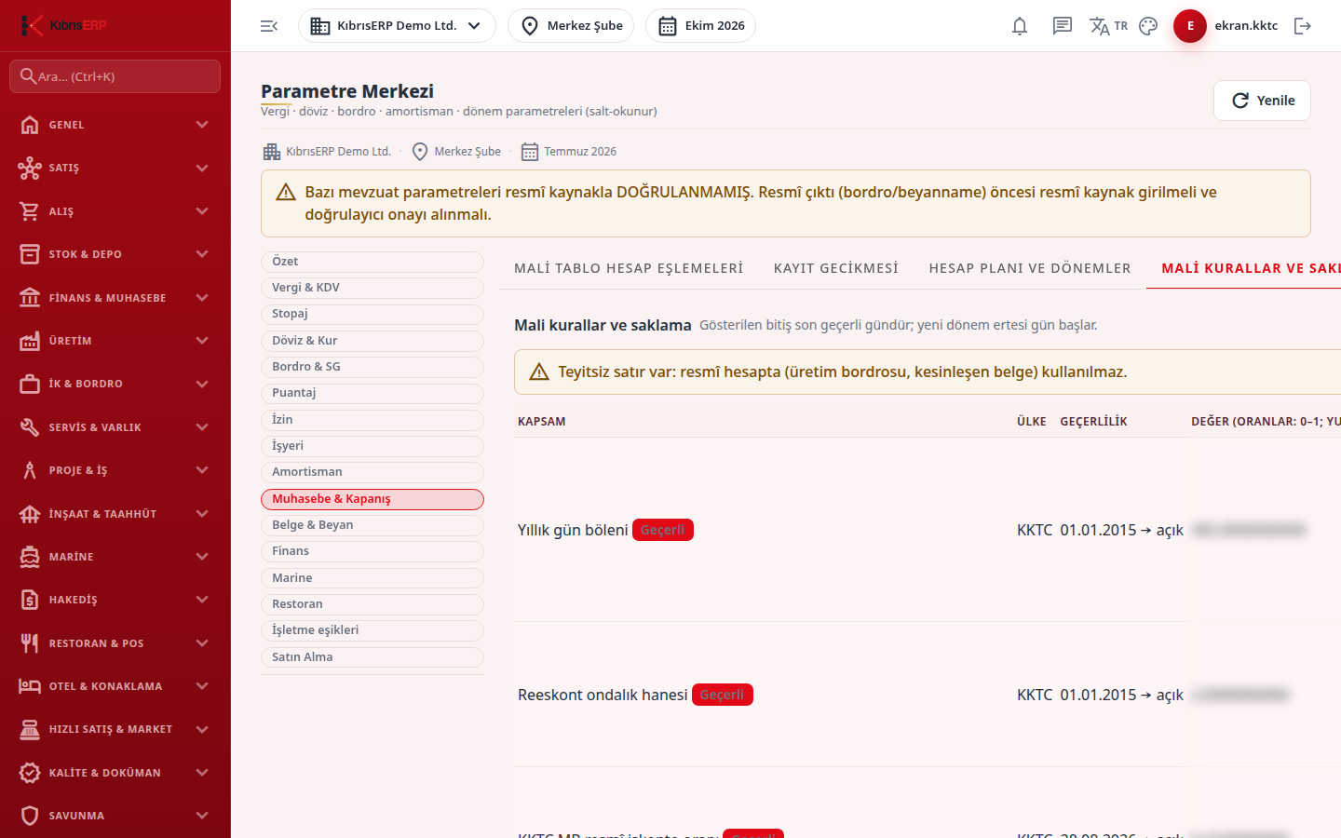
Task: Select Vergi & KDV parameter category
Action: (x=372, y=288)
